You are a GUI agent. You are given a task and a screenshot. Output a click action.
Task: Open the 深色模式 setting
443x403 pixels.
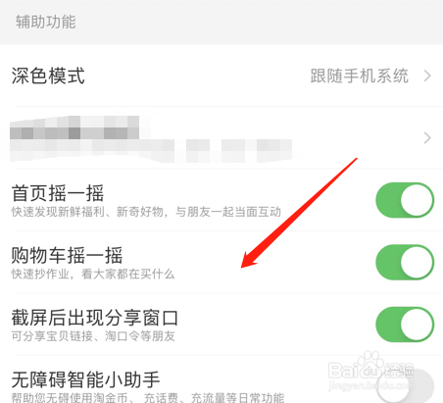point(221,76)
